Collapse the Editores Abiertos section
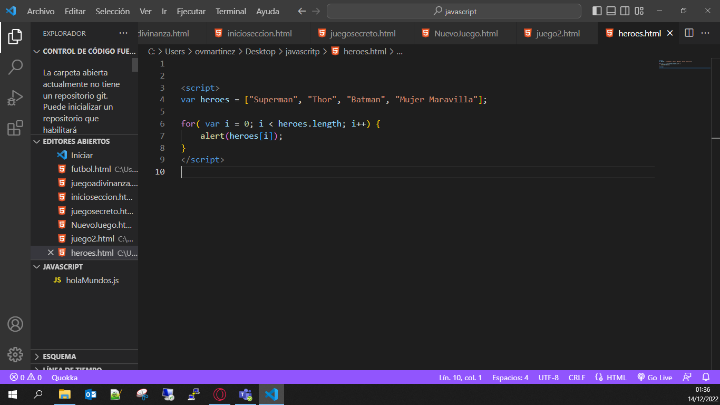This screenshot has width=720, height=405. (x=84, y=141)
